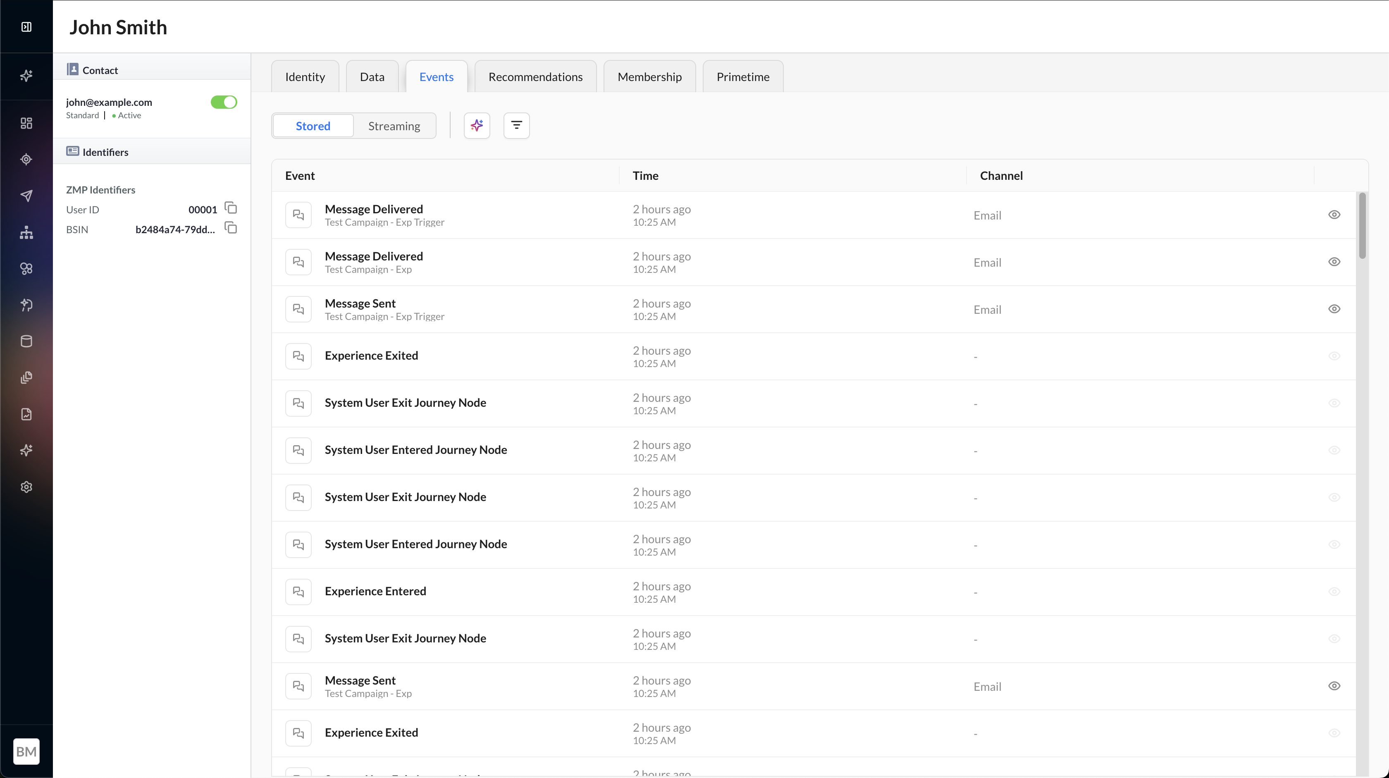Select the Stored events button
Viewport: 1389px width, 778px height.
(x=313, y=126)
